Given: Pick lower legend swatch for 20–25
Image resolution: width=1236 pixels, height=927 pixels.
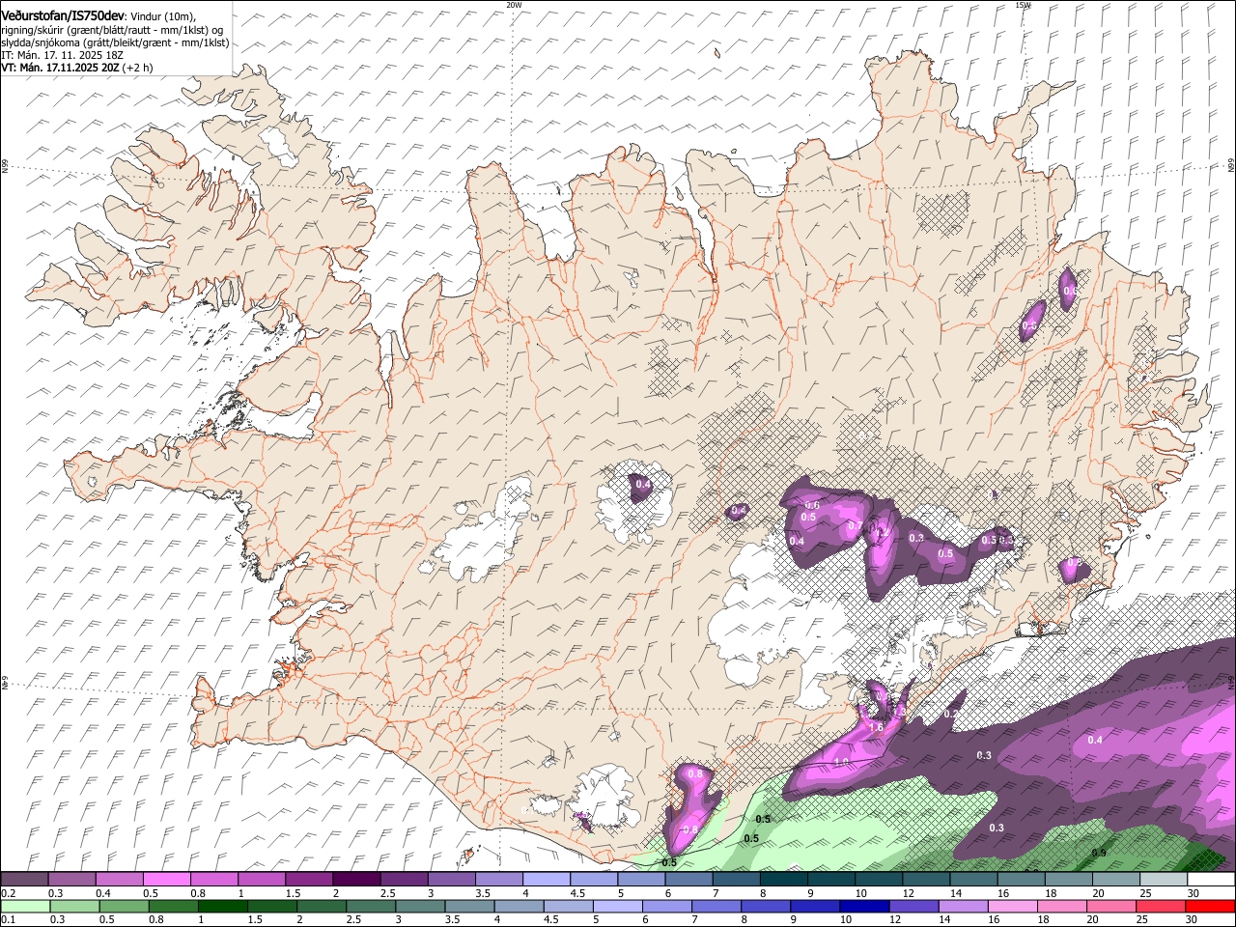Looking at the screenshot, I should pyautogui.click(x=1112, y=907).
